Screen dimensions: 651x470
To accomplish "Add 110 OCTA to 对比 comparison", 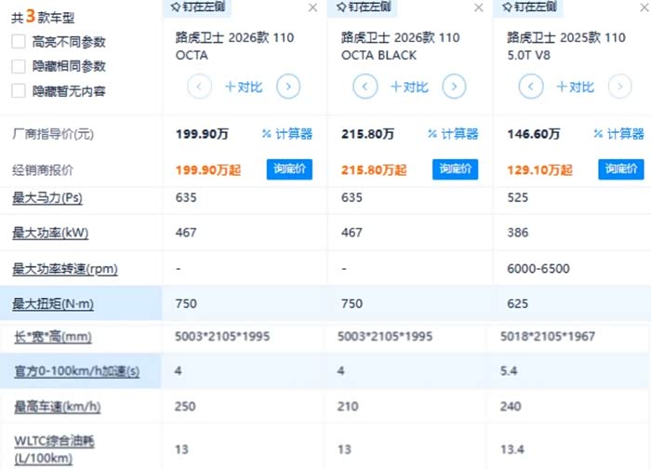I will (244, 87).
